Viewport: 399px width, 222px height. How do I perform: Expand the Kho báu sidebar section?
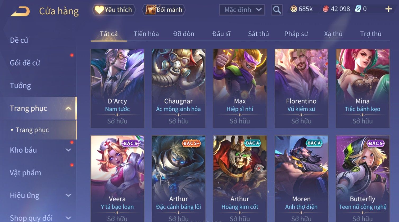pos(68,150)
